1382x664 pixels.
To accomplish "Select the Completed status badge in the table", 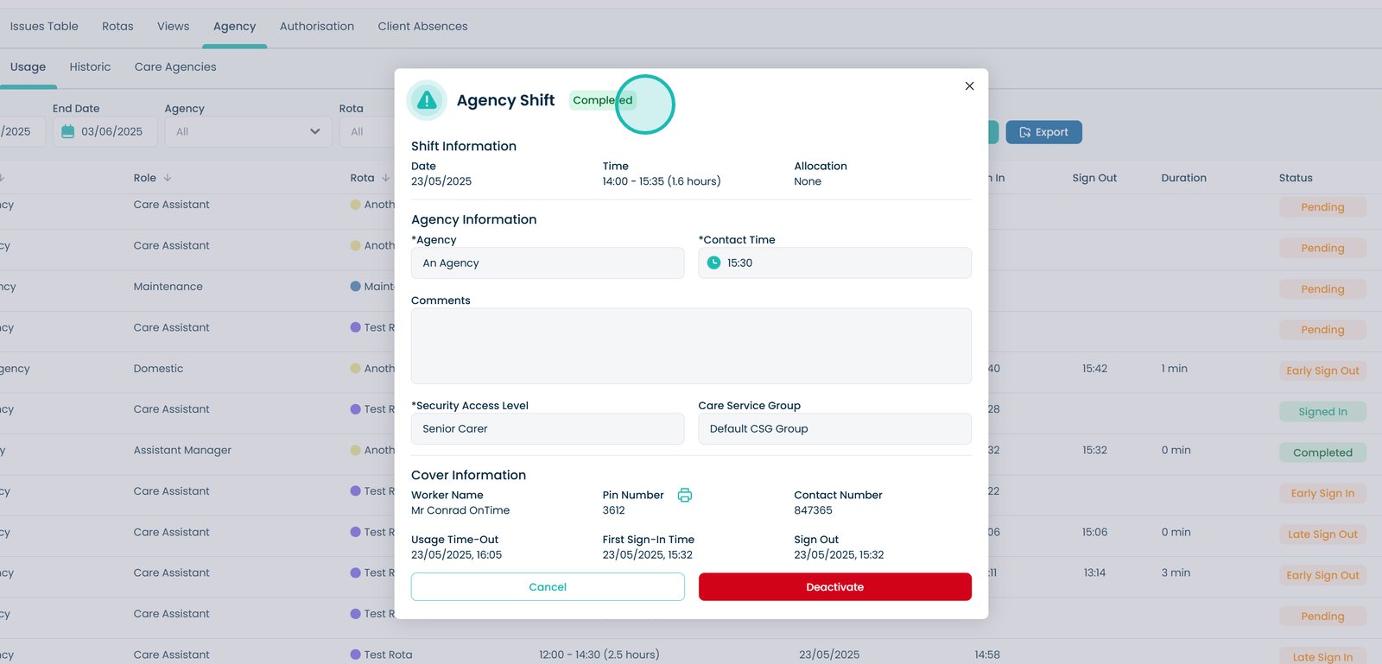I will [1322, 452].
